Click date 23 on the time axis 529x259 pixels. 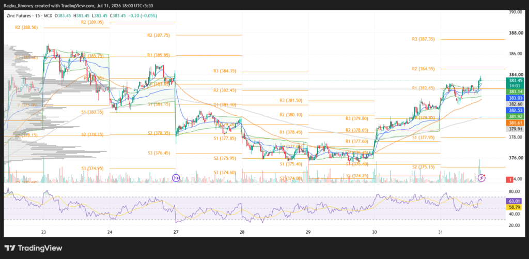(x=43, y=232)
